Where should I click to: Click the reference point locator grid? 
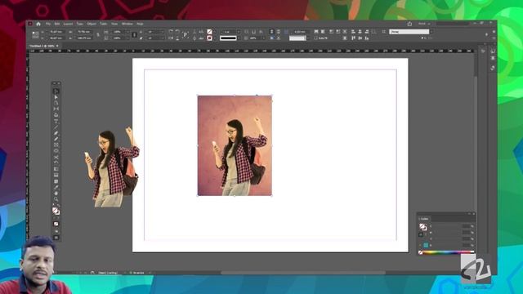pos(35,34)
